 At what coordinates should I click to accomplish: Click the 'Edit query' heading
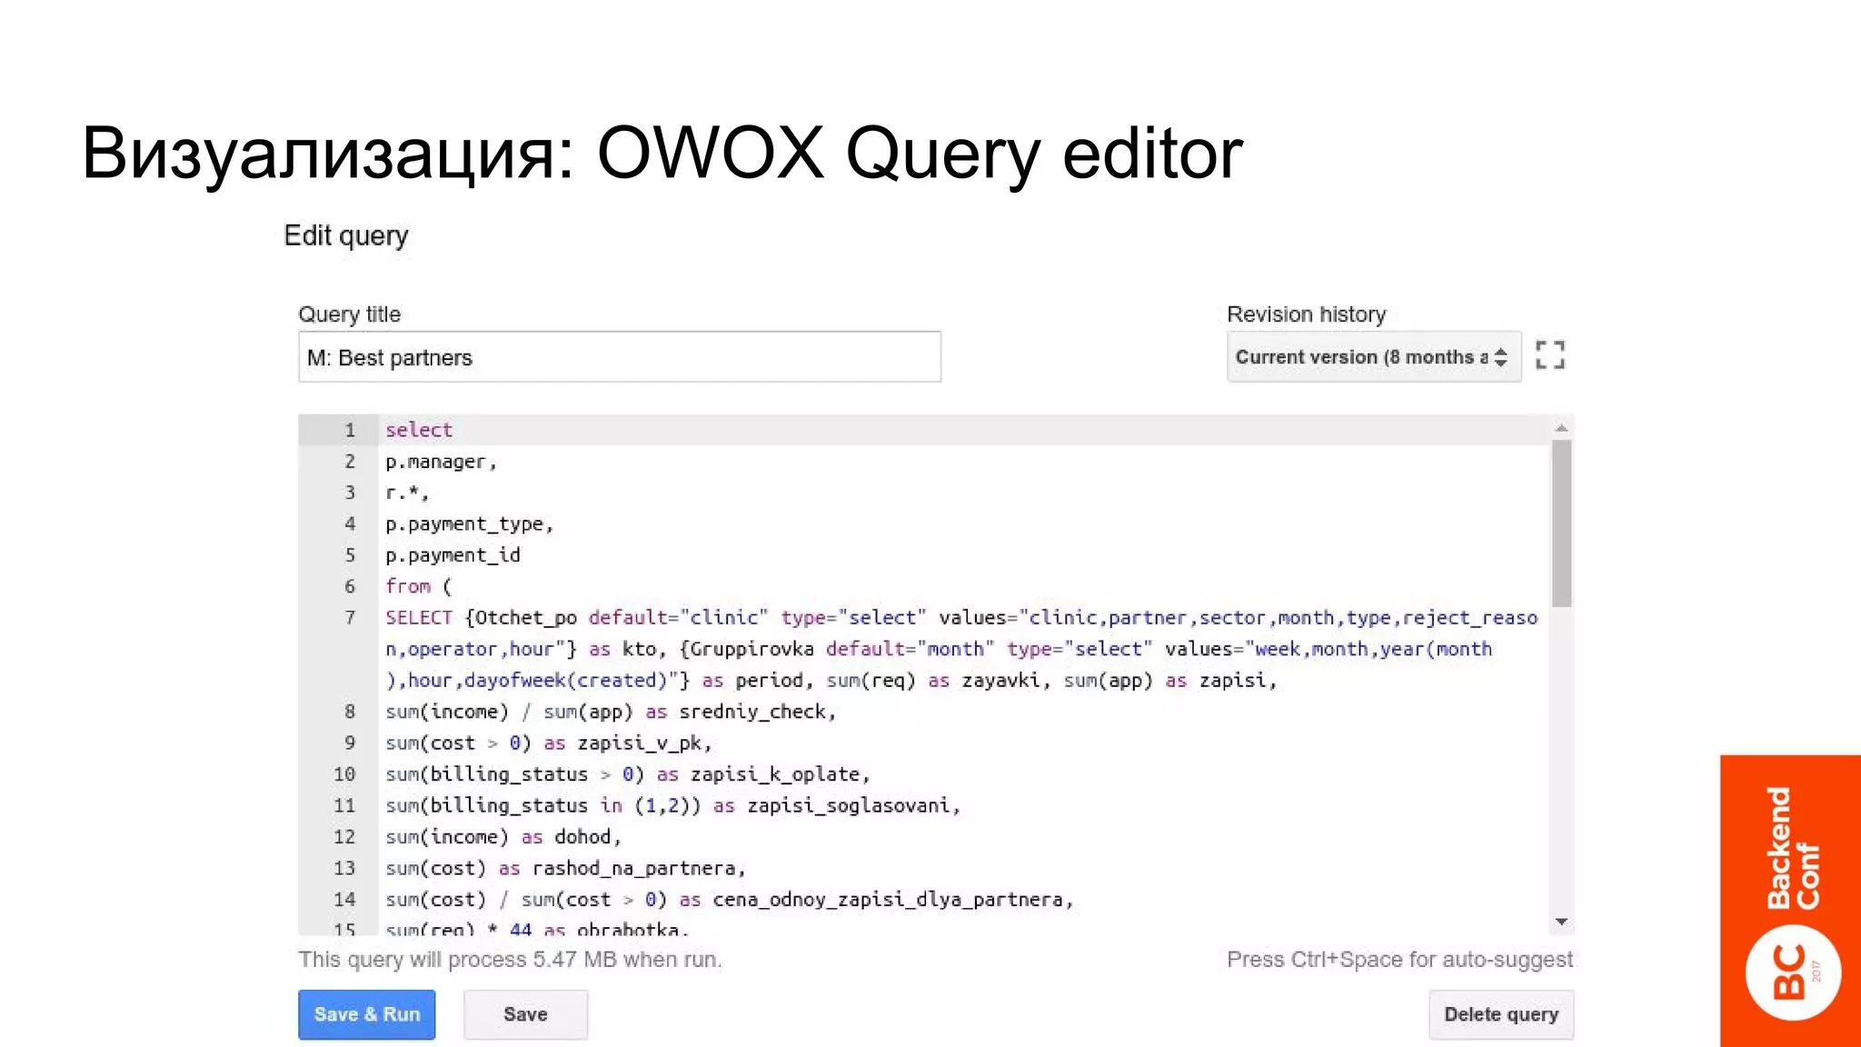click(346, 236)
